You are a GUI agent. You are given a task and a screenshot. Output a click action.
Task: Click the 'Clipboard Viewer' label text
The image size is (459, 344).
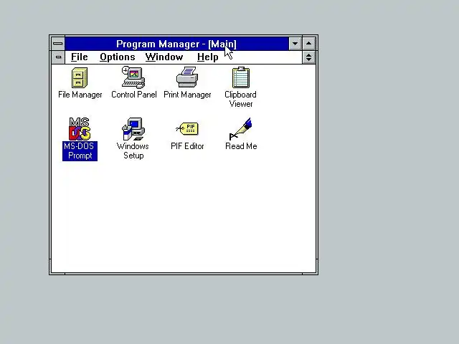point(241,99)
